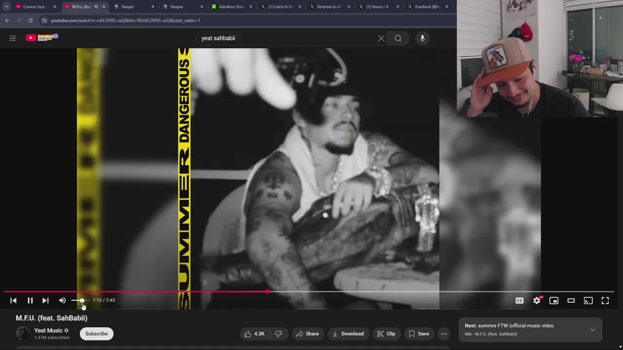Image resolution: width=623 pixels, height=350 pixels.
Task: Close the M.F.U. tab
Action: [104, 7]
